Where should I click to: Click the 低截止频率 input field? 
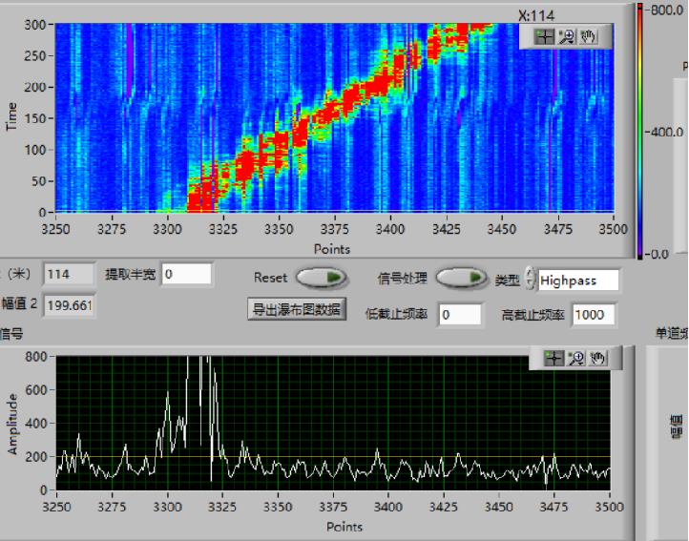click(459, 314)
